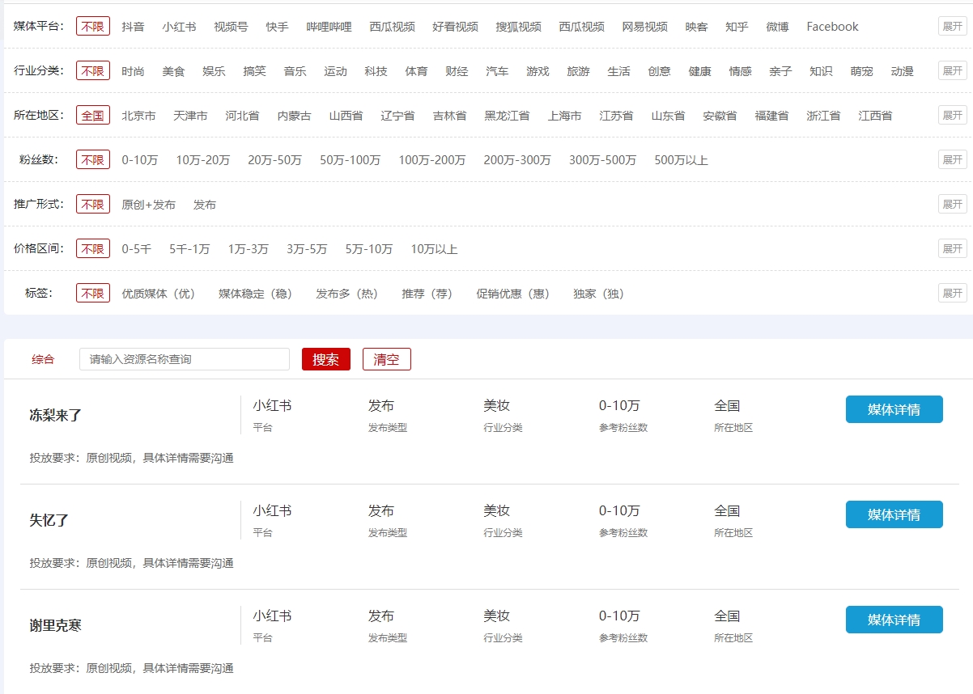
Task: Expand the 媒体平台 filter row
Action: click(952, 26)
